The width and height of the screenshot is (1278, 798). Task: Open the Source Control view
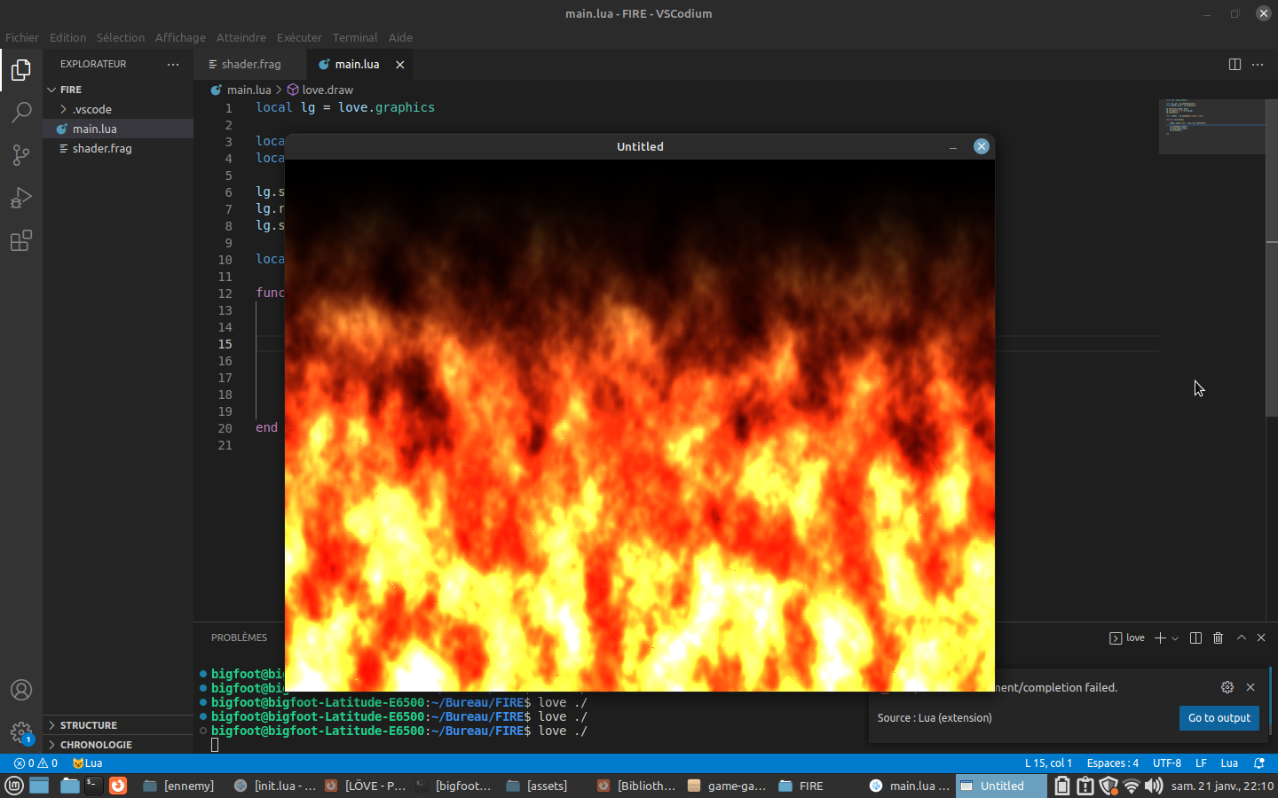(21, 155)
